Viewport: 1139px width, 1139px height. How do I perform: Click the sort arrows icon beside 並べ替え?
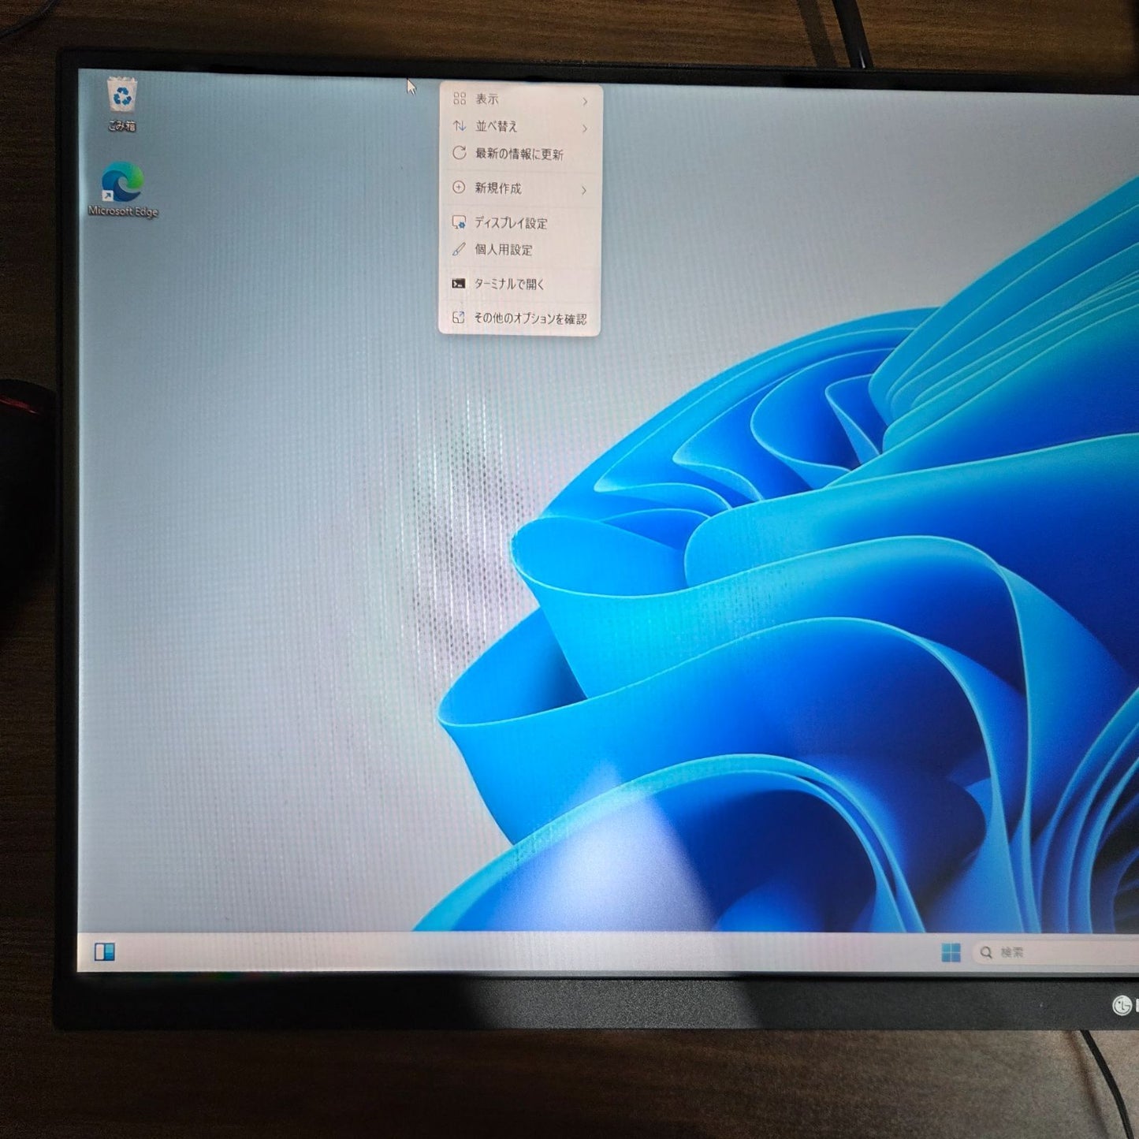(460, 126)
